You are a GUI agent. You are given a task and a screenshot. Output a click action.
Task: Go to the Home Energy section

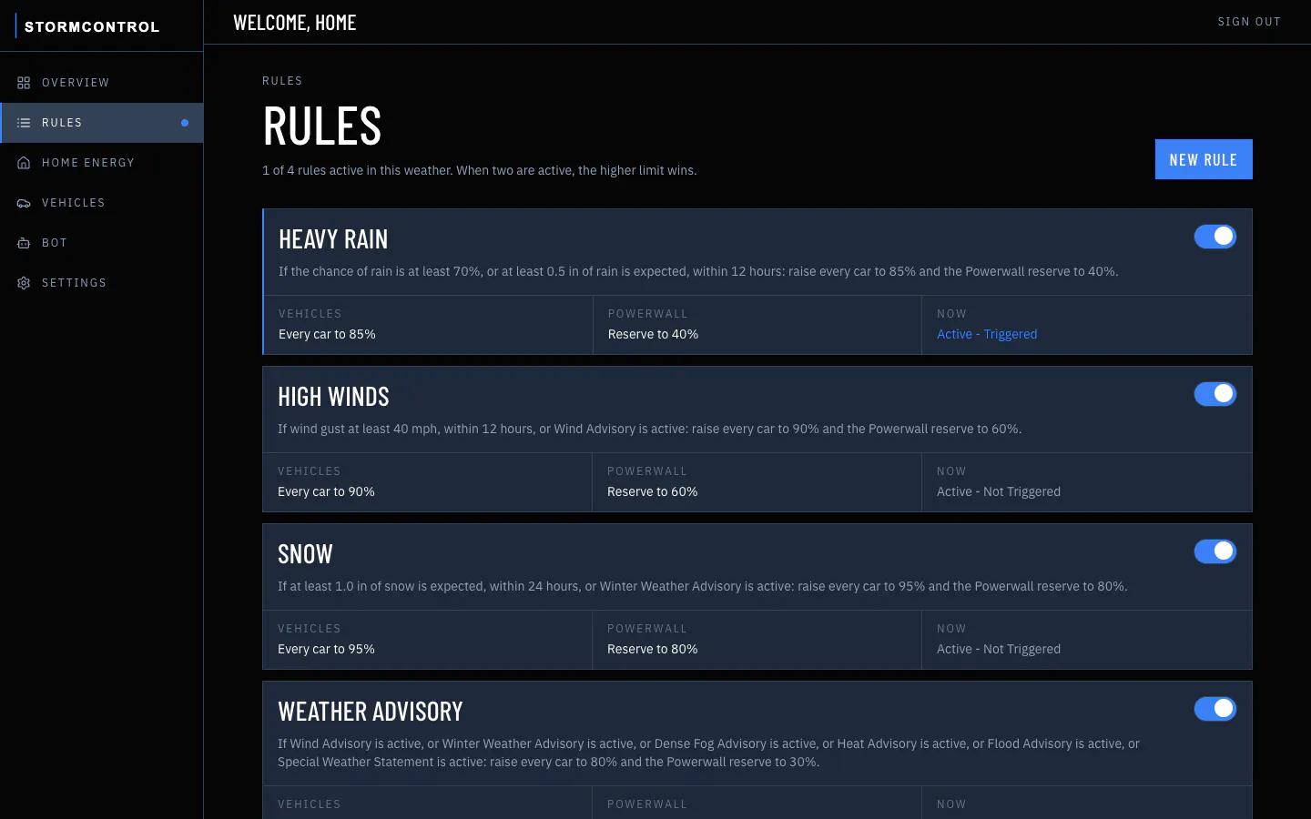tap(88, 163)
